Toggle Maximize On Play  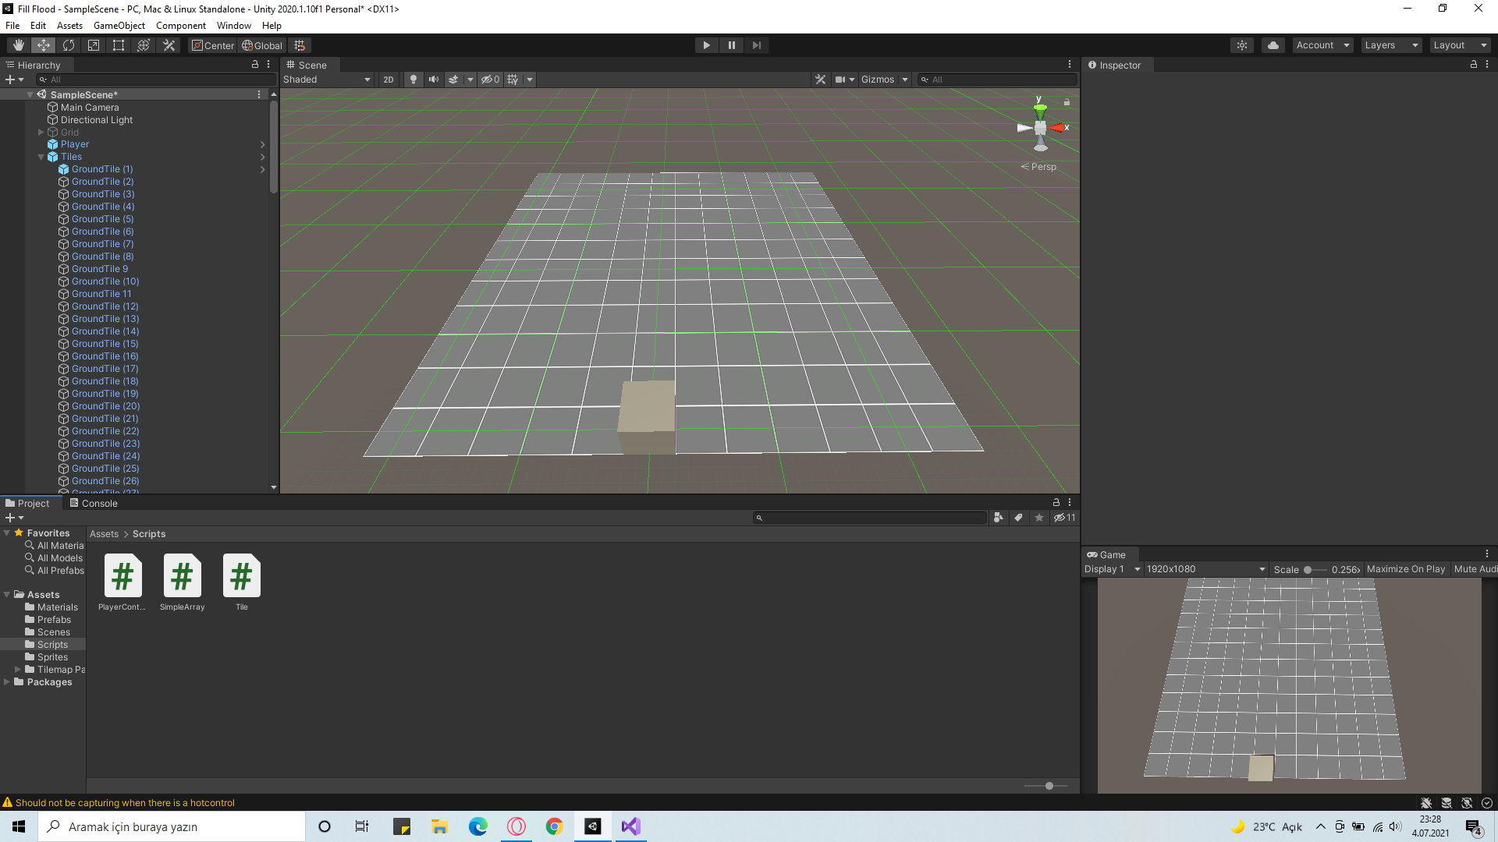(x=1406, y=569)
